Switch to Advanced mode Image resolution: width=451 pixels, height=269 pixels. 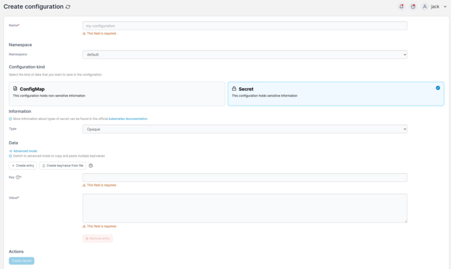tap(25, 151)
